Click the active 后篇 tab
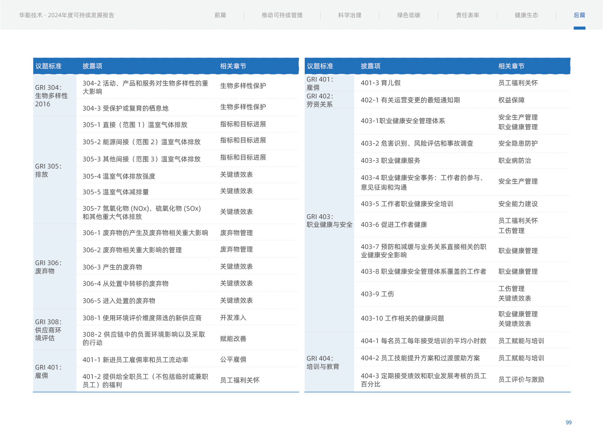This screenshot has width=603, height=444. pyautogui.click(x=579, y=15)
